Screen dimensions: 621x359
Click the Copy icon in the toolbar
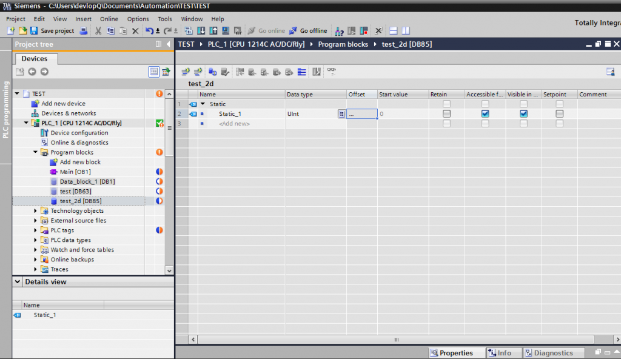coord(110,30)
